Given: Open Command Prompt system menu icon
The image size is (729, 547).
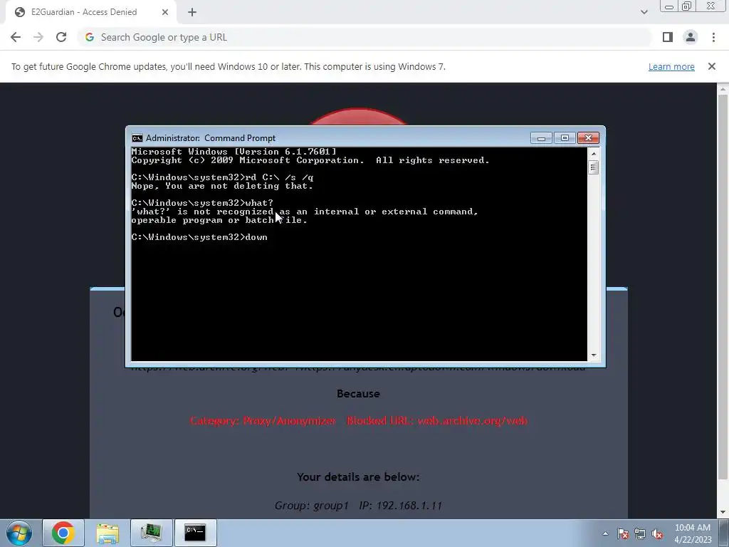Looking at the screenshot, I should click(x=137, y=138).
